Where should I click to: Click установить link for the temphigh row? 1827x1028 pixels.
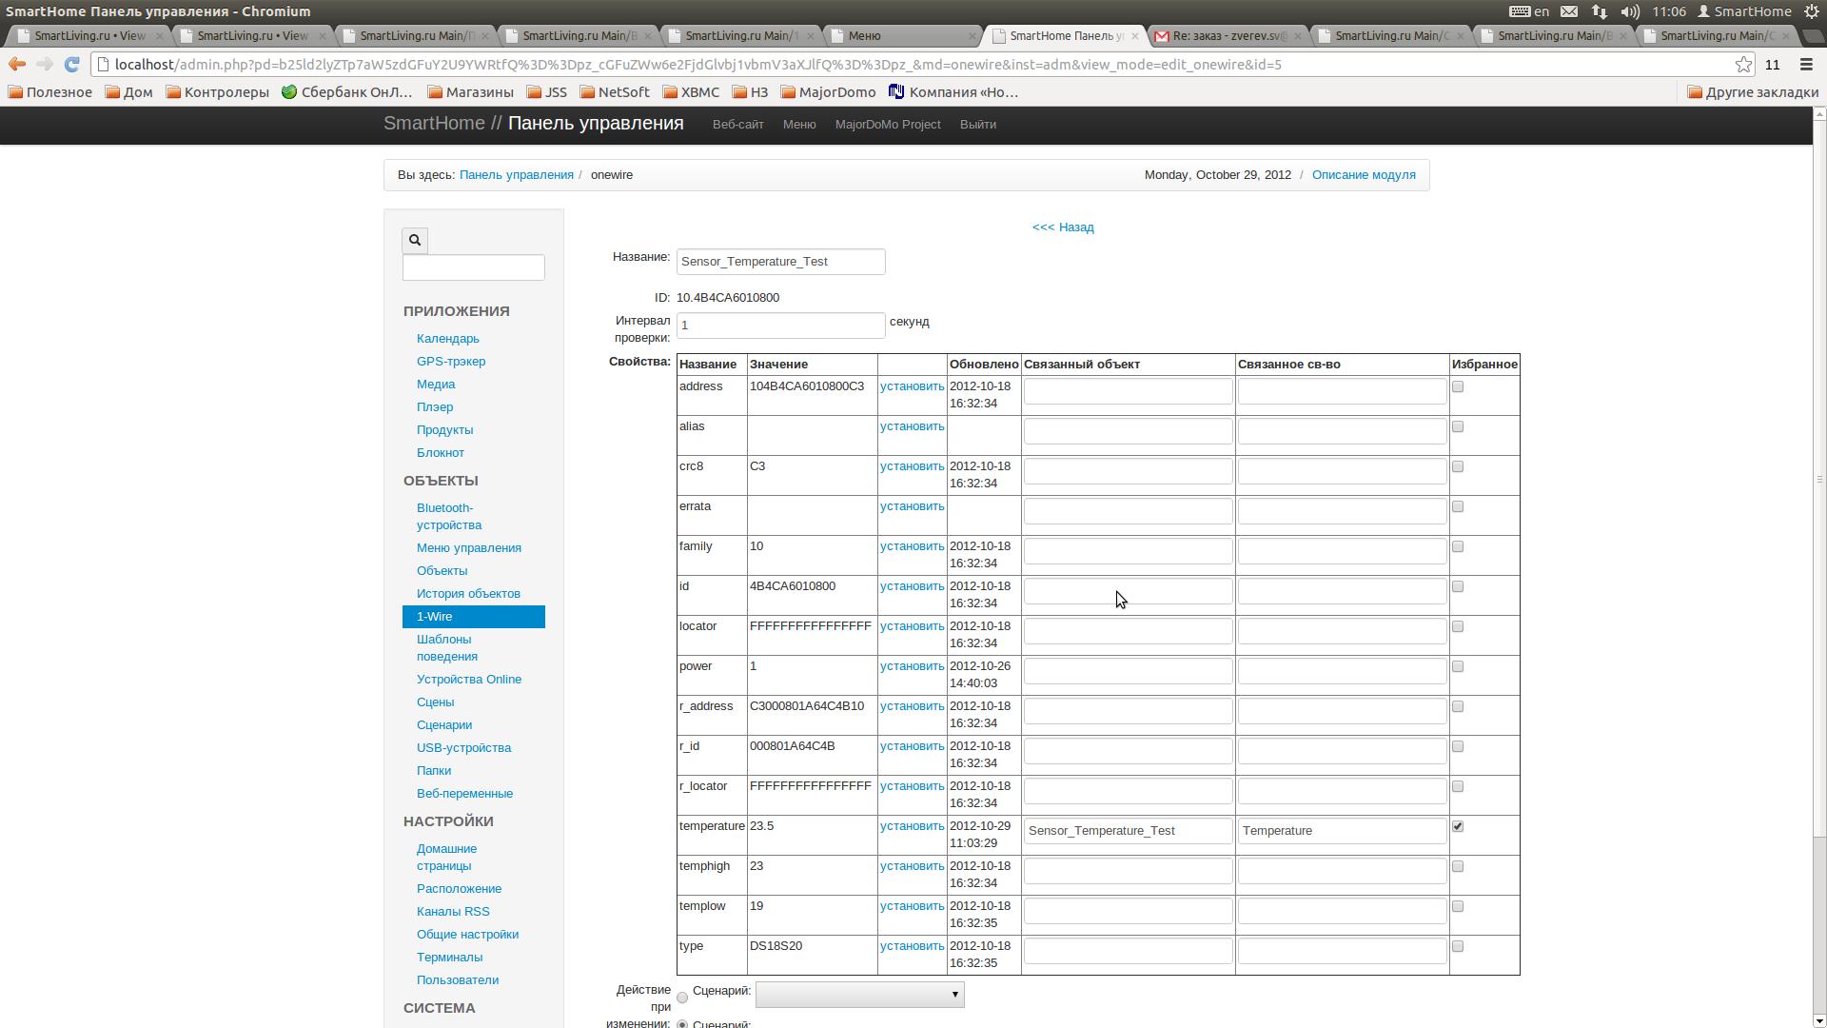[912, 866]
